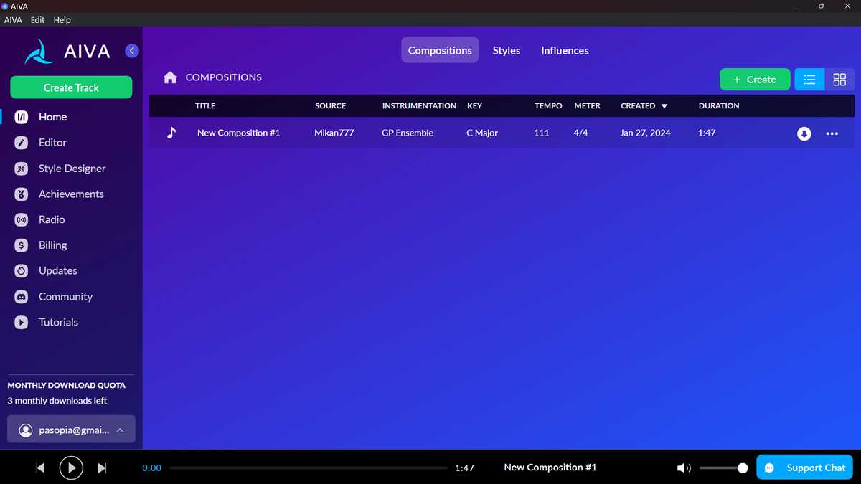Play the current track
861x484 pixels.
pos(71,468)
